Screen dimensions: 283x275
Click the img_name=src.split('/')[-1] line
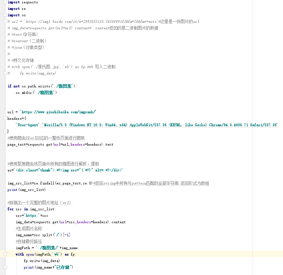[43, 235]
